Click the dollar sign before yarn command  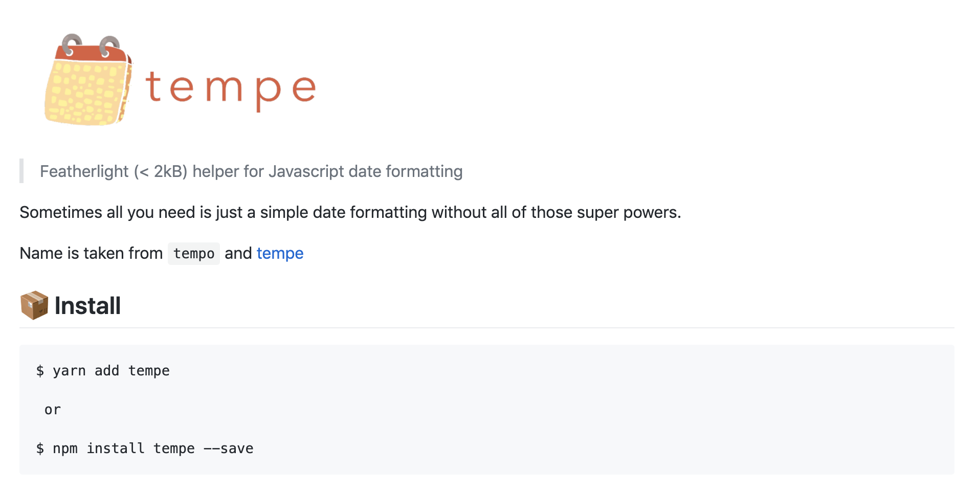pyautogui.click(x=40, y=371)
